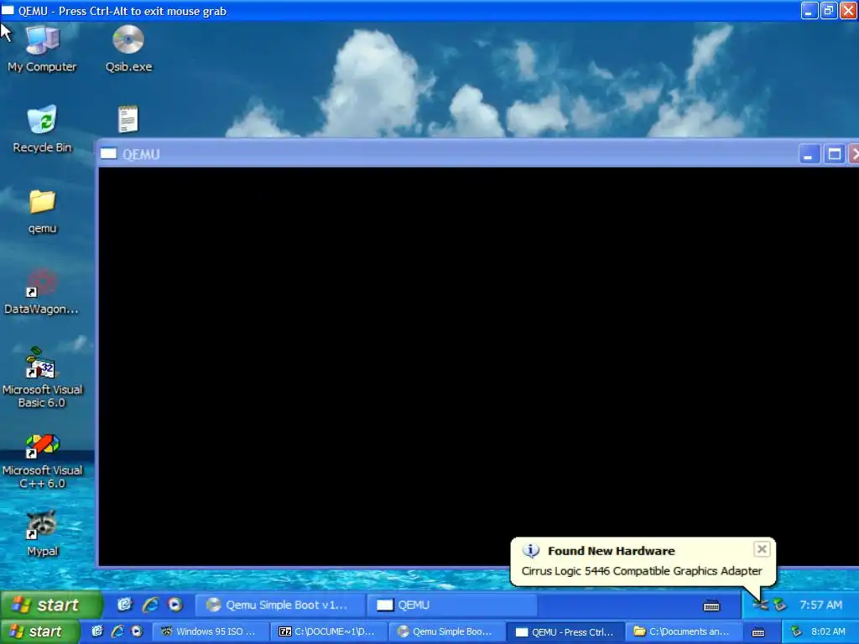Viewport: 859px width, 644px height.
Task: Open Internet Explorer in outer quick launch
Action: (x=117, y=631)
